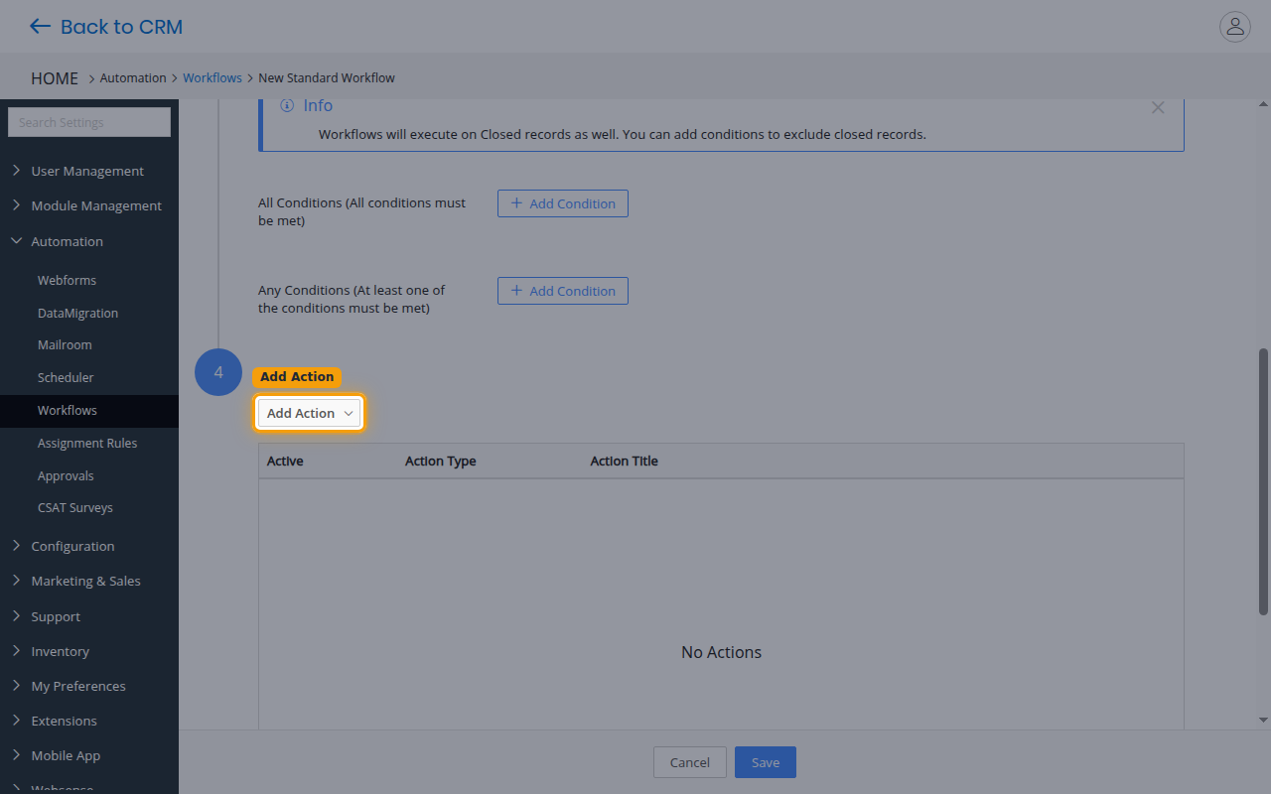The height and width of the screenshot is (794, 1271).
Task: Focus the Search Settings field
Action: pos(89,122)
